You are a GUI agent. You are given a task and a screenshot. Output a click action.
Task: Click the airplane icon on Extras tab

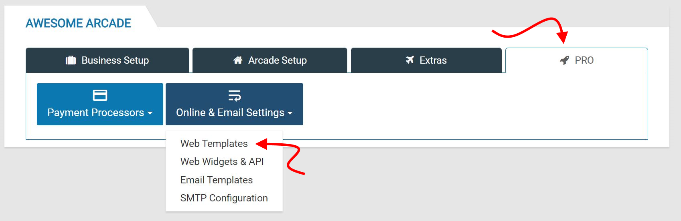(410, 60)
